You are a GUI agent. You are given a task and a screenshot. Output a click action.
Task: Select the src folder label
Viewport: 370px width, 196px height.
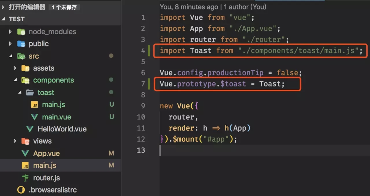[34, 56]
